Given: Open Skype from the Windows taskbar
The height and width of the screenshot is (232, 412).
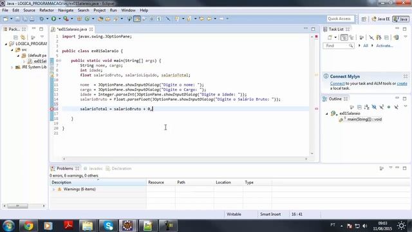Looking at the screenshot, I should pos(108,226).
